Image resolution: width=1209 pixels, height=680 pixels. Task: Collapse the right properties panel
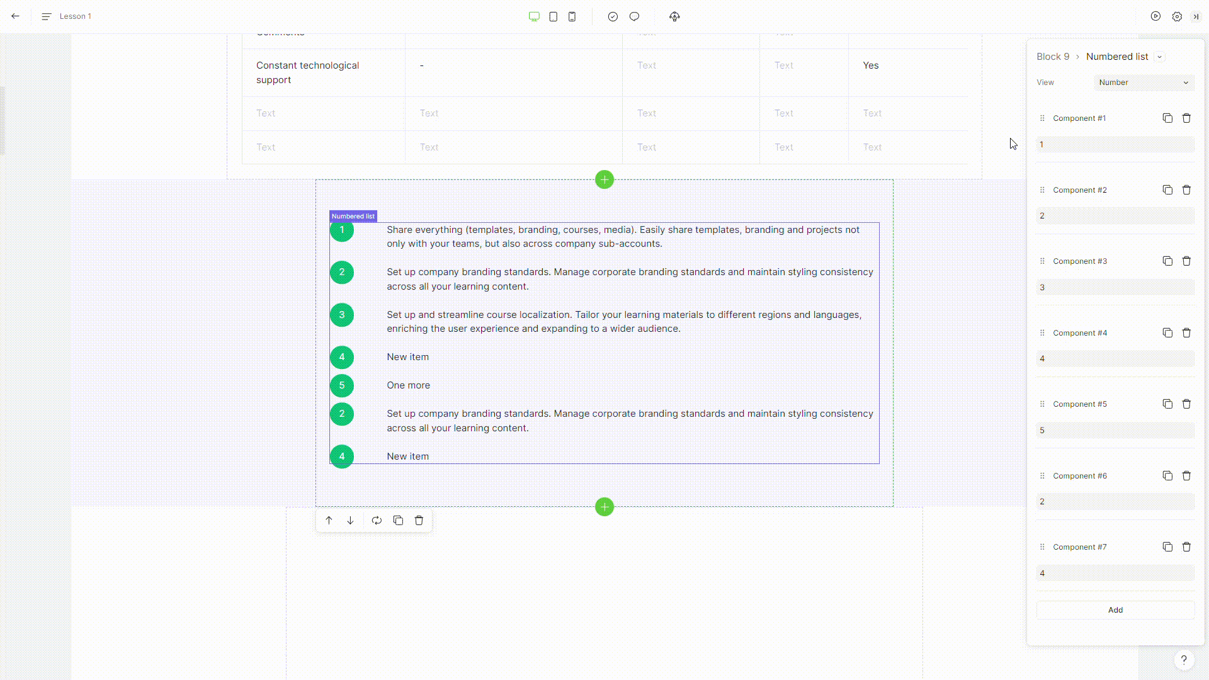click(x=1196, y=16)
